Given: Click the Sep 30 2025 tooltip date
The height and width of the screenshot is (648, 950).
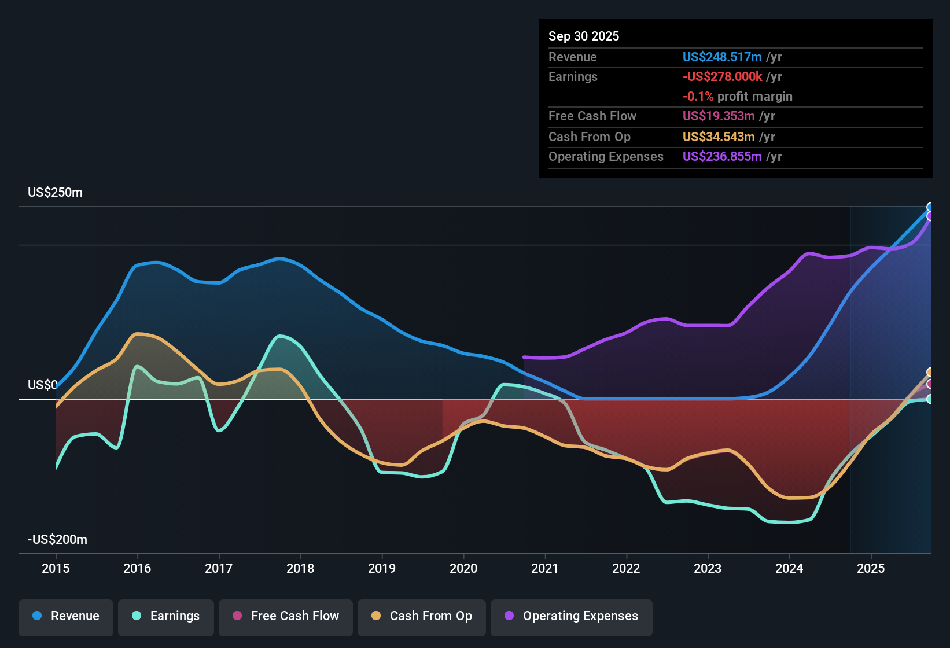Looking at the screenshot, I should pyautogui.click(x=584, y=36).
